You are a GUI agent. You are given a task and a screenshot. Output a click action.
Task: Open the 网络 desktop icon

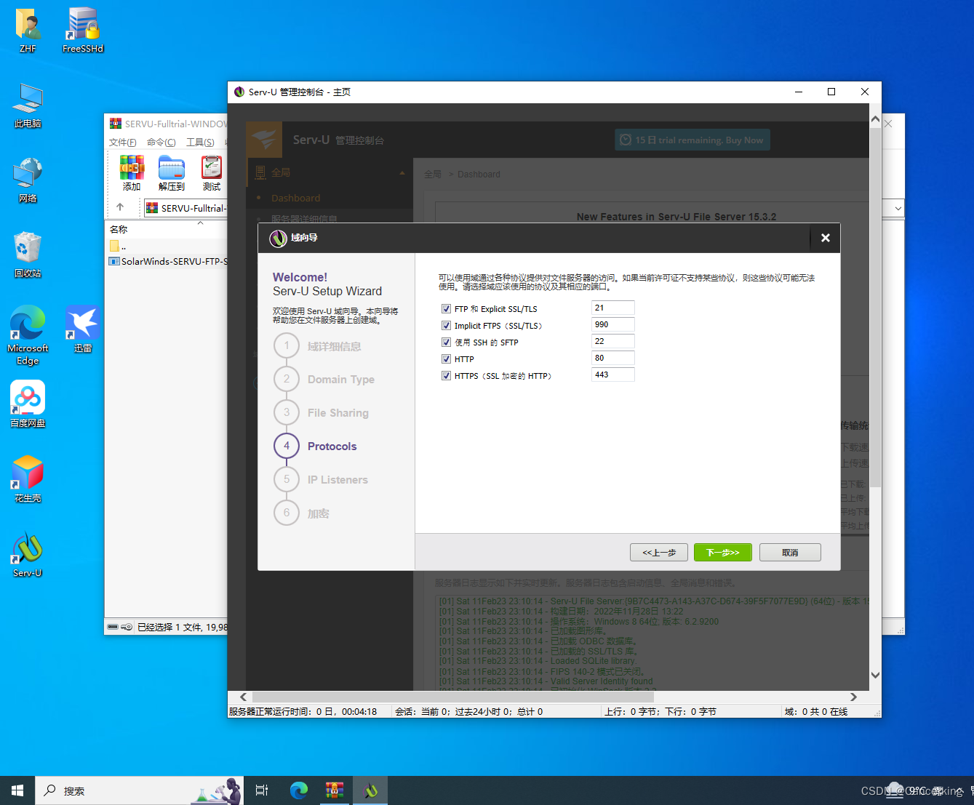pyautogui.click(x=28, y=180)
